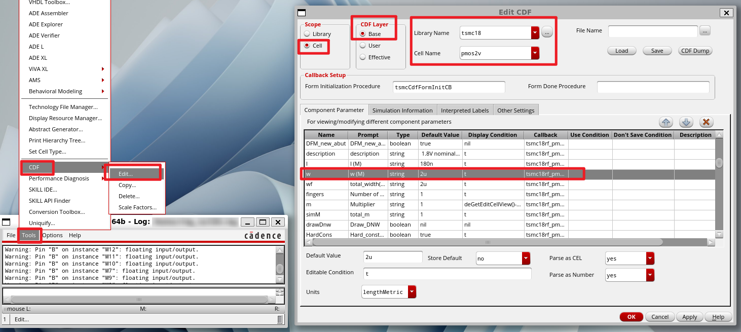Move the selected parameter up
Screen dimensions: 741x332
(x=666, y=122)
